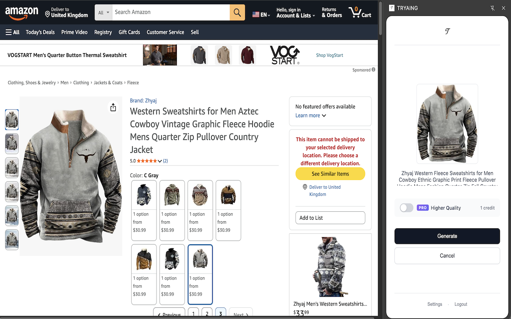Open the Customer Service menu item
Image resolution: width=511 pixels, height=319 pixels.
pos(165,32)
